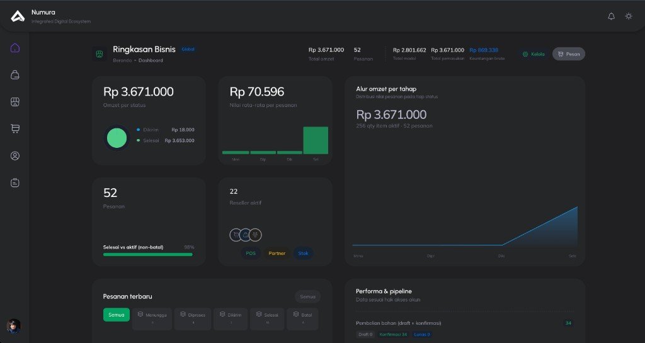
Task: Select the Dikirim filter tab
Action: pyautogui.click(x=231, y=318)
